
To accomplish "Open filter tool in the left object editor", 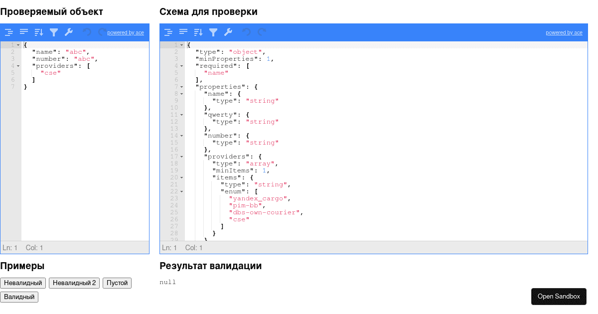I will pyautogui.click(x=54, y=32).
